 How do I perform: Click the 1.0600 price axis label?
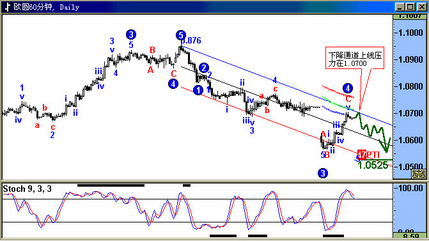click(410, 140)
